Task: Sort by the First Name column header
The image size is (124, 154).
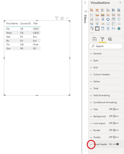Action: click(12, 24)
